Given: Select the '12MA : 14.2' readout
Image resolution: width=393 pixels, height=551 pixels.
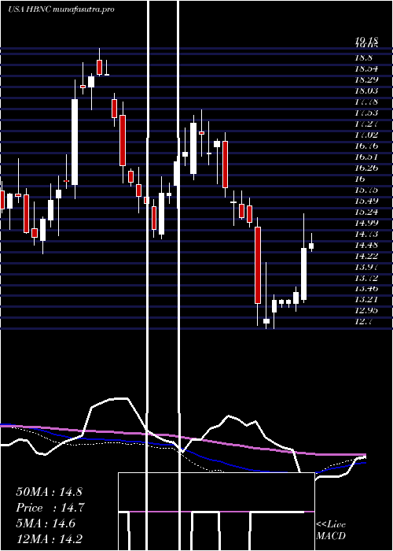Looking at the screenshot, I should click(50, 538).
